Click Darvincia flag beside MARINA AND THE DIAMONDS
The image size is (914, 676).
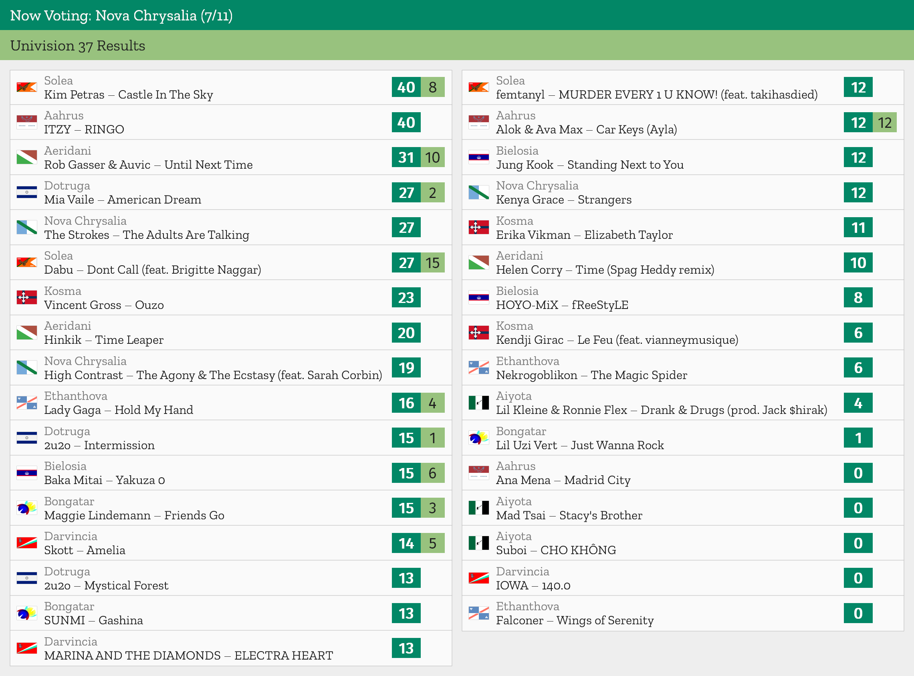(x=26, y=648)
